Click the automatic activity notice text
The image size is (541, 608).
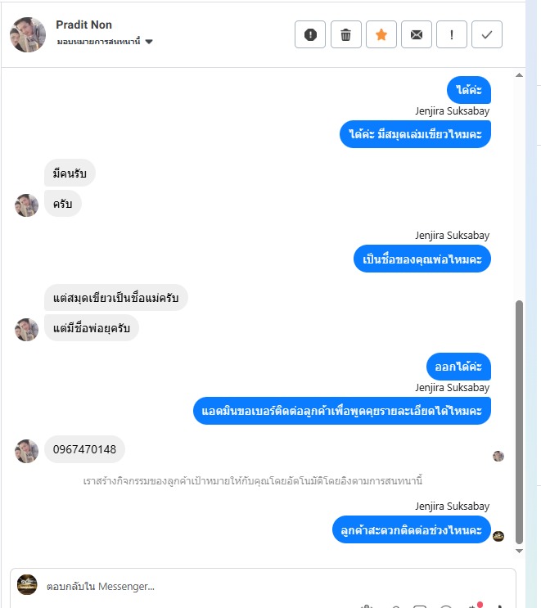252,481
